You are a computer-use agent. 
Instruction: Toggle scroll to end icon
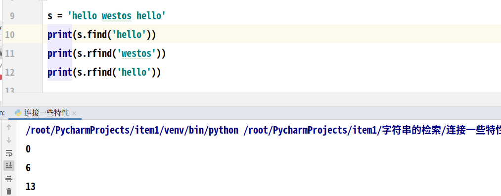pos(9,166)
